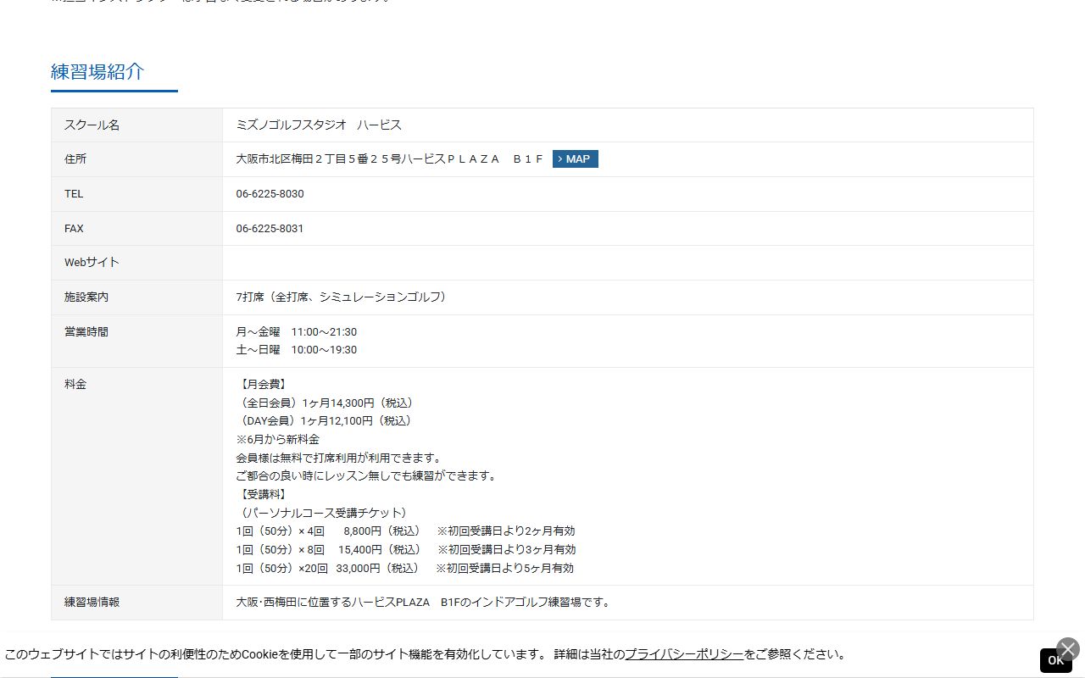Screen dimensions: 1085x678
Task: Click the 会員様は無料で打席利用 text line
Action: tap(339, 458)
